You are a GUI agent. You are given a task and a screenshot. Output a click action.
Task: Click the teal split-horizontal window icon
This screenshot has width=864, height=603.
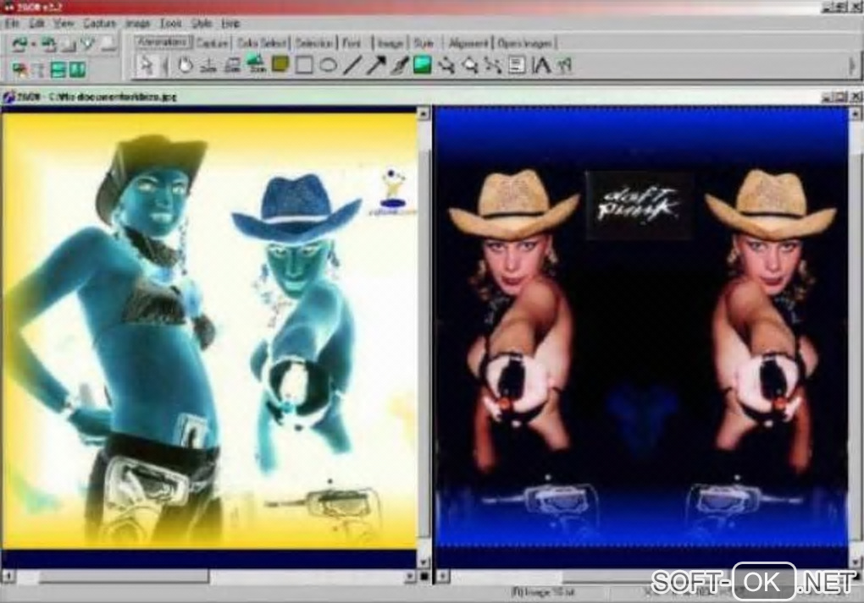(58, 69)
